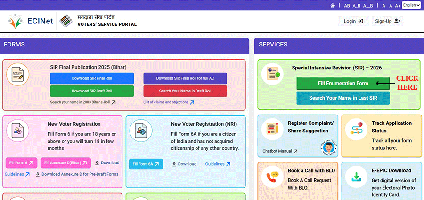This screenshot has height=200, width=424.
Task: Open the Chatbot Manual link
Action: 280,151
